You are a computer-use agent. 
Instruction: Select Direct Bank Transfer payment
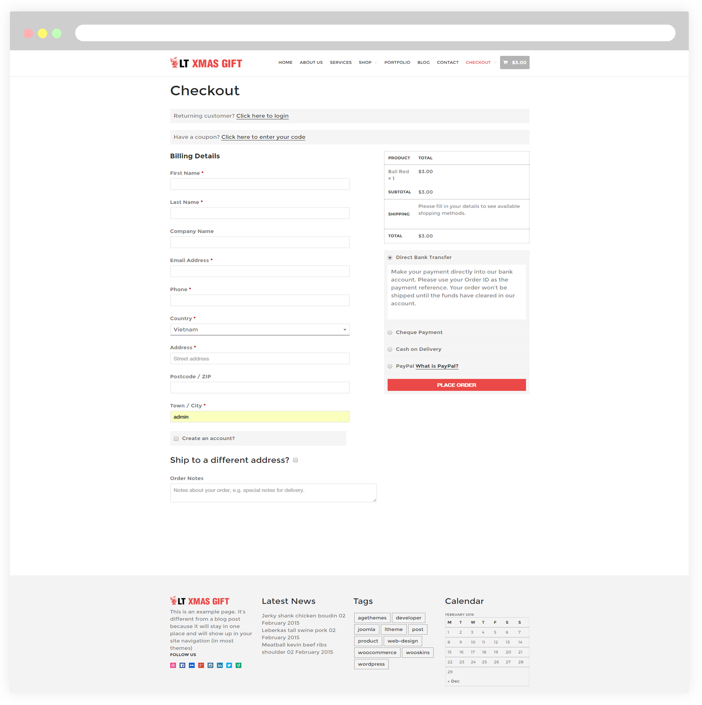coord(390,258)
